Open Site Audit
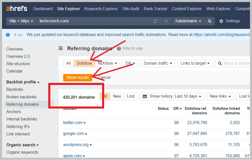This screenshot has width=252, height=160. click(x=131, y=9)
